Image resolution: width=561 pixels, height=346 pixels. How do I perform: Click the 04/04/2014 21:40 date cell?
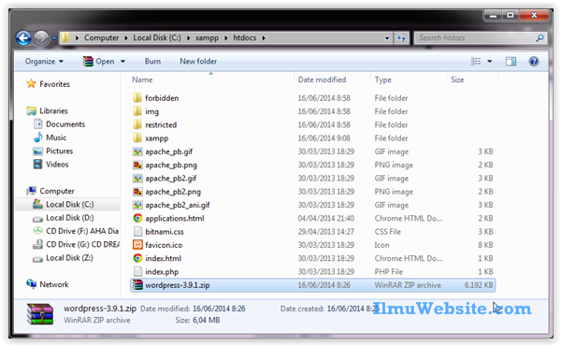coord(326,218)
